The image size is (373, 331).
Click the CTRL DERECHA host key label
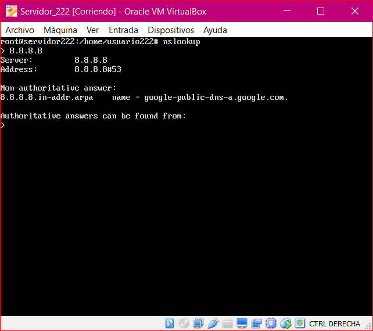[335, 323]
